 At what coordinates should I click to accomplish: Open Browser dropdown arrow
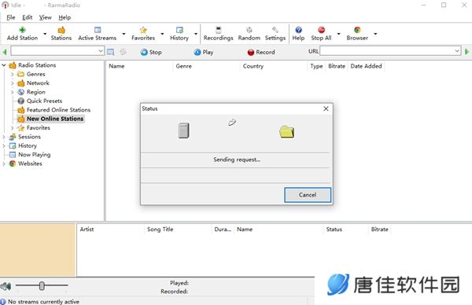click(x=375, y=34)
